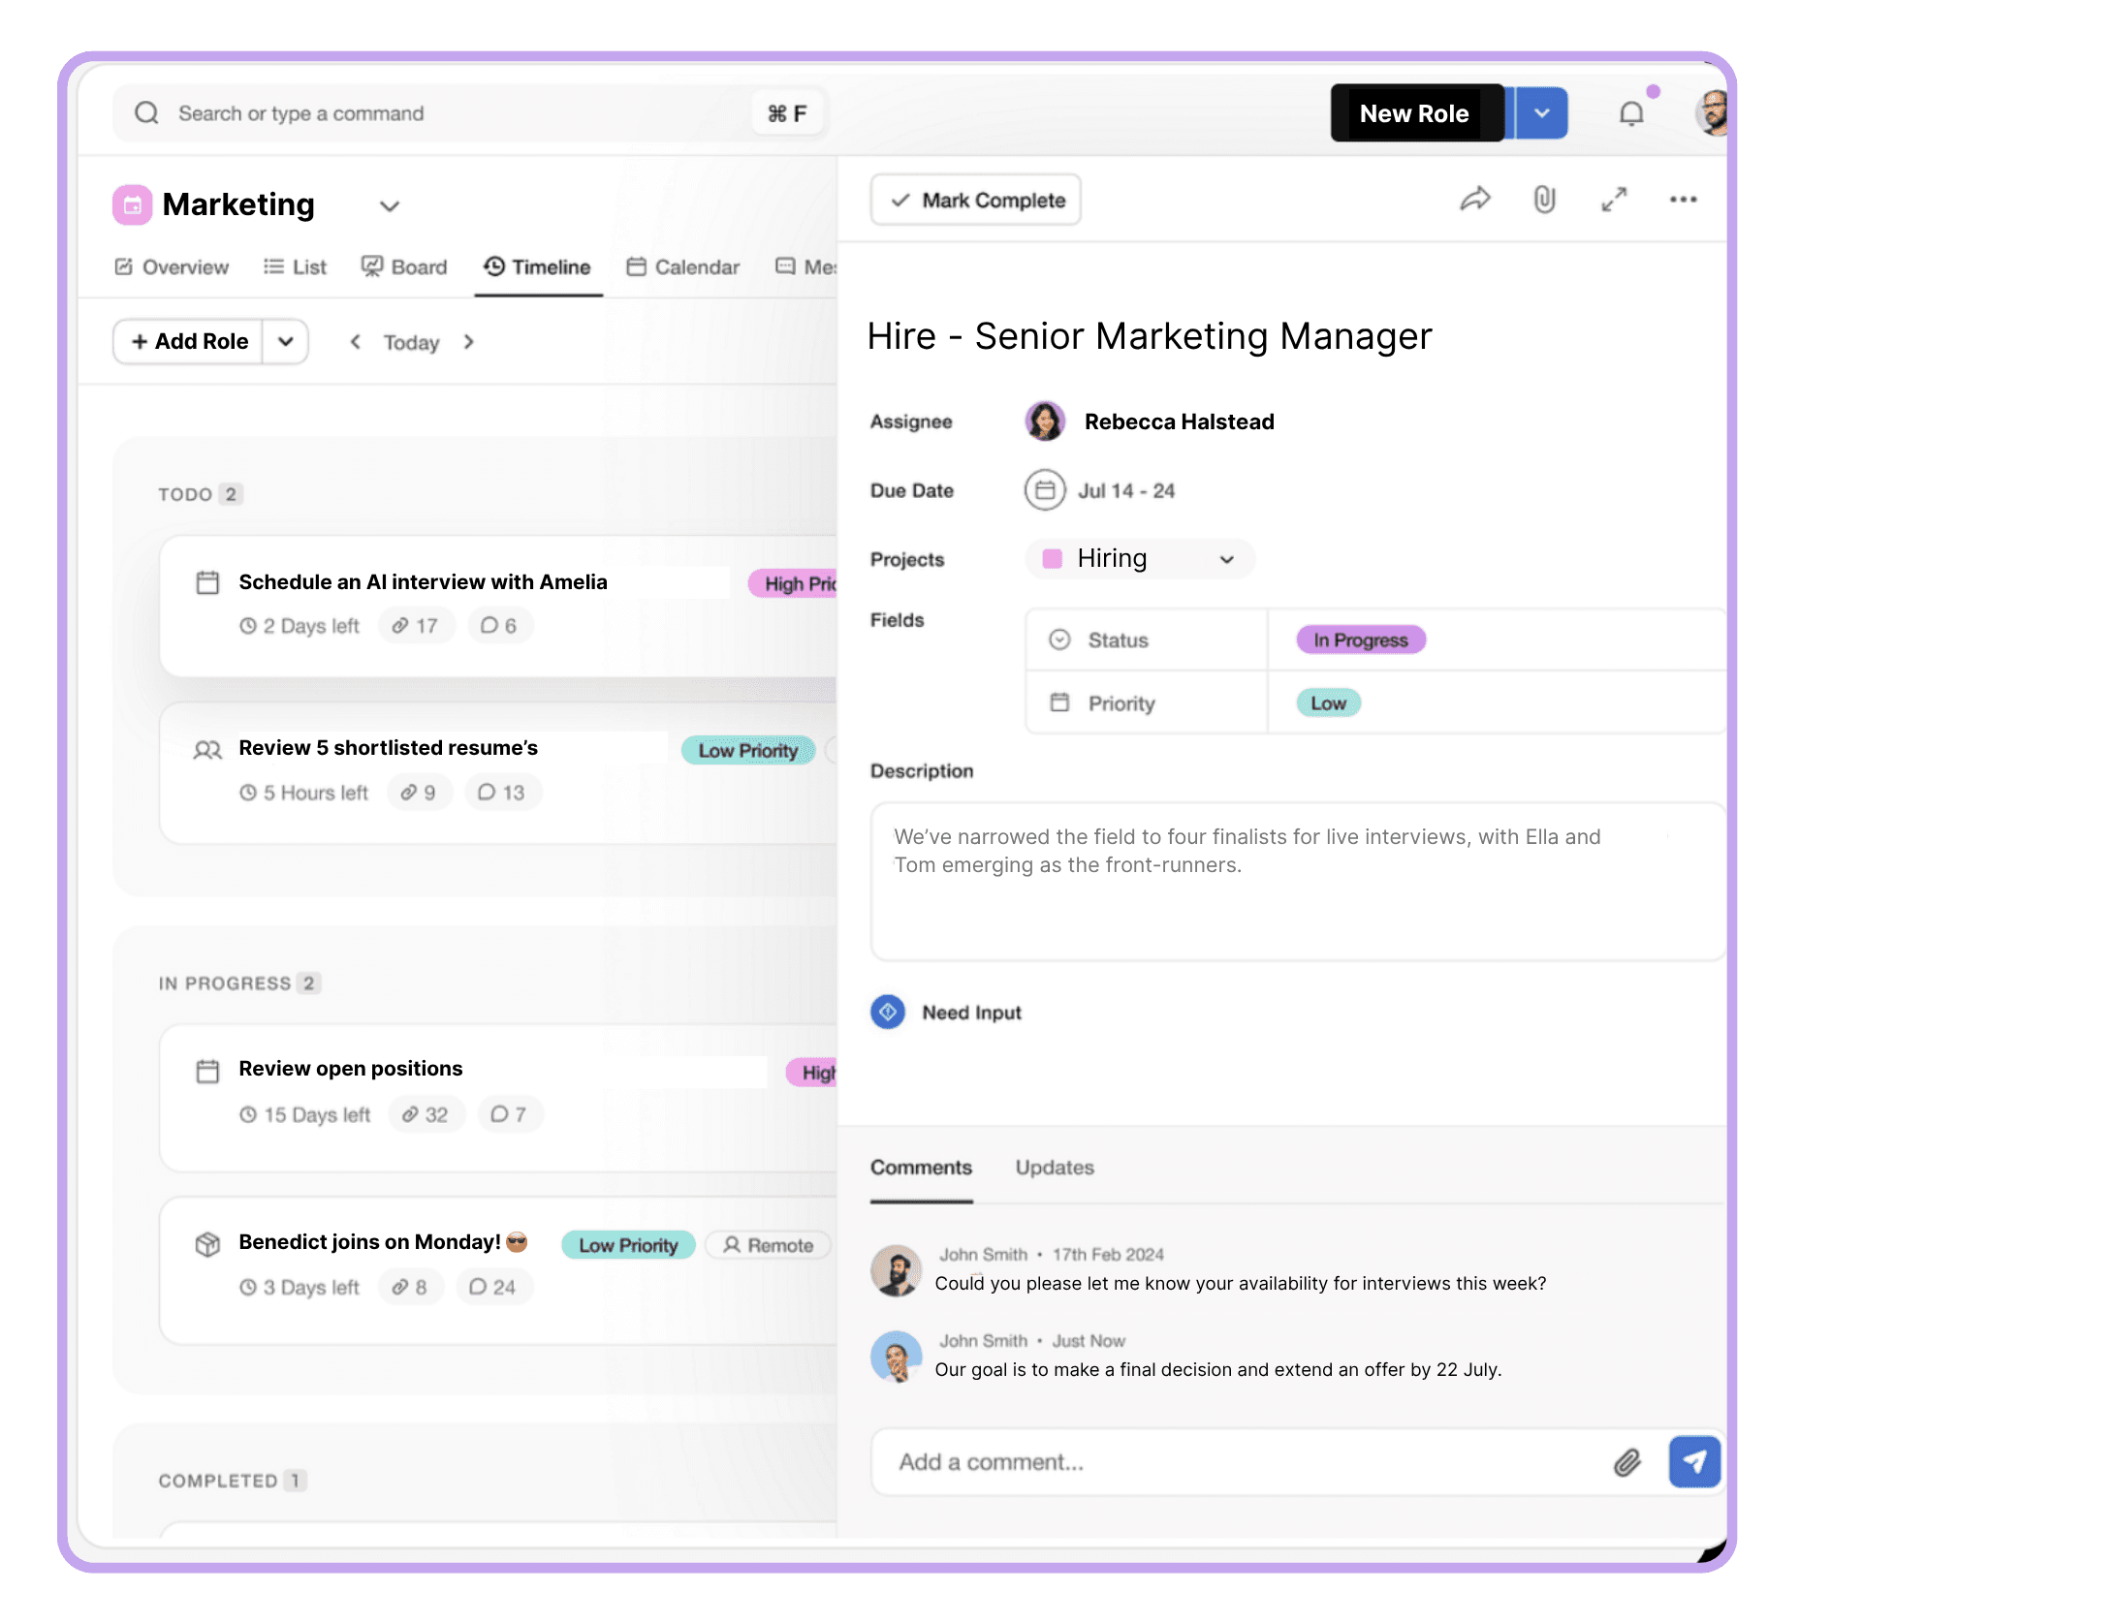The image size is (2115, 1623).
Task: Click the attachment paperclip in task header
Action: pyautogui.click(x=1544, y=200)
